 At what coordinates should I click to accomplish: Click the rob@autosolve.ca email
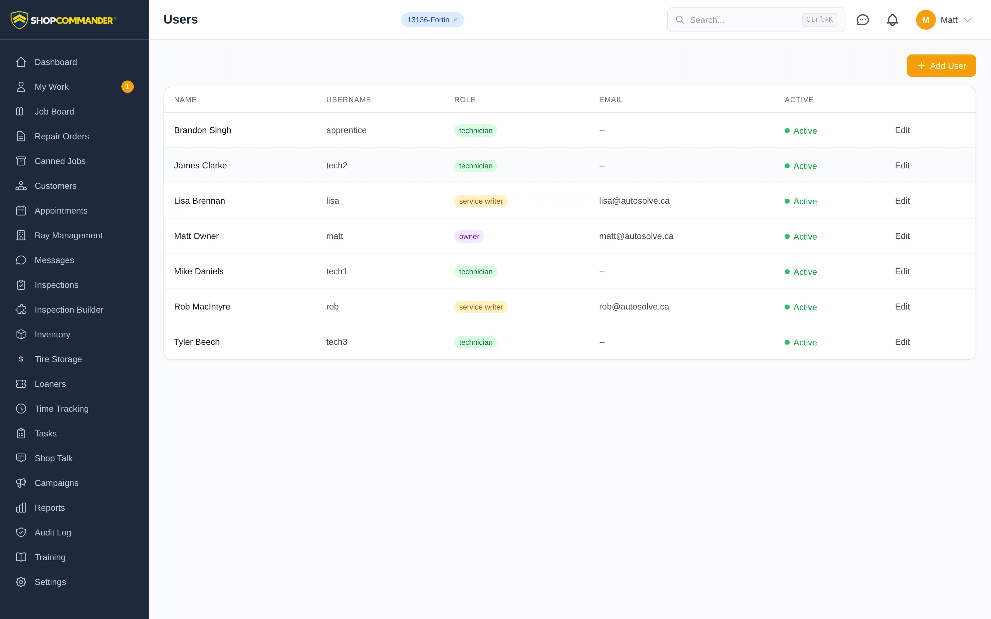tap(634, 307)
